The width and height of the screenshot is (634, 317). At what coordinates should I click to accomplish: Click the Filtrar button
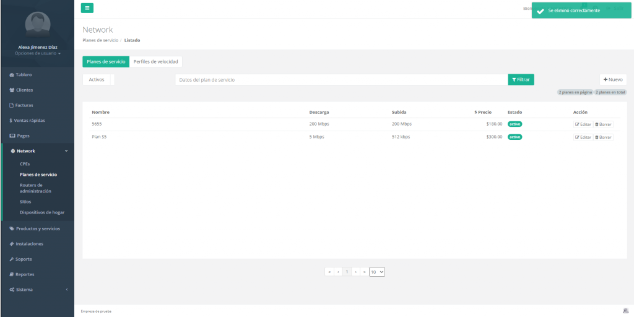521,80
